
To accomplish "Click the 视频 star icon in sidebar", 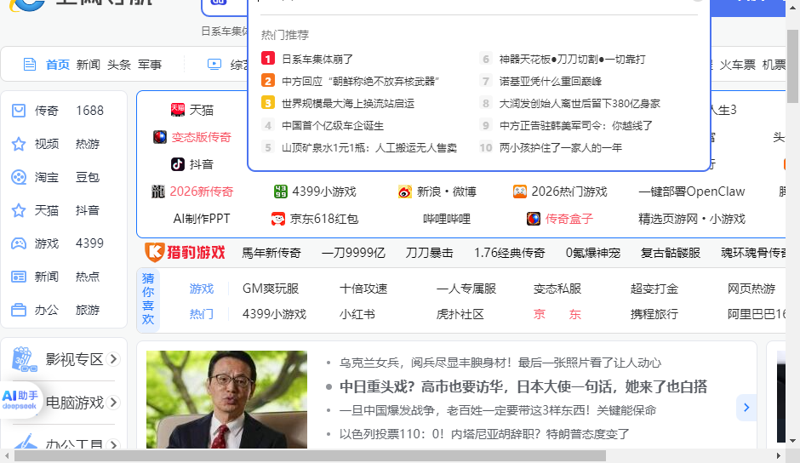I will tap(19, 144).
